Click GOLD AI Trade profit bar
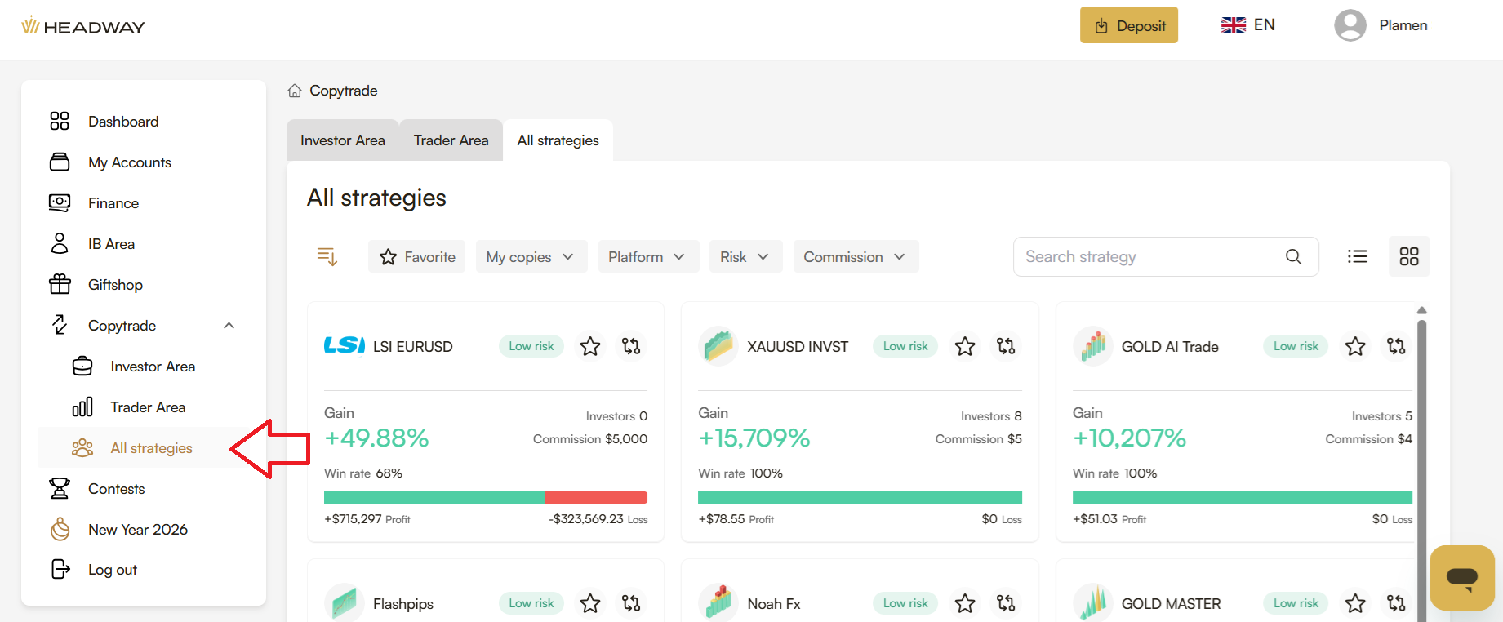This screenshot has height=622, width=1503. pyautogui.click(x=1243, y=497)
